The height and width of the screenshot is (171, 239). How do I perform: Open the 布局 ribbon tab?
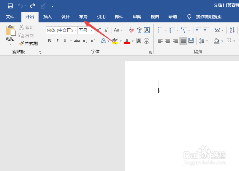[x=83, y=17]
